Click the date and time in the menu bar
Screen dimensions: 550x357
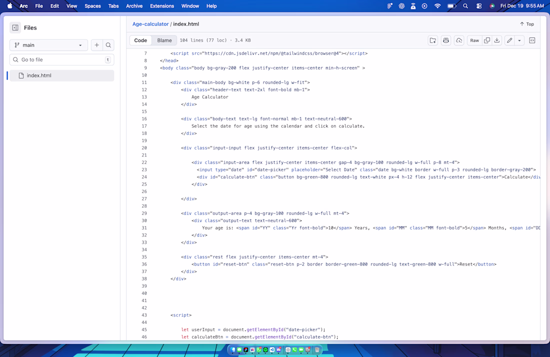tap(522, 6)
